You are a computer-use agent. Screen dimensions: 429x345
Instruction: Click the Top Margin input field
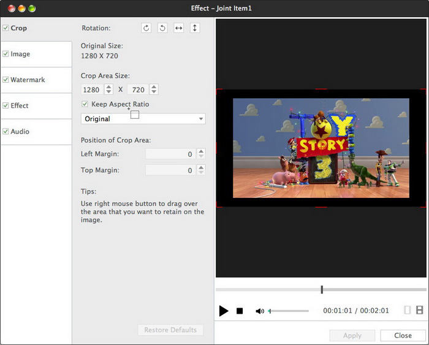click(170, 170)
